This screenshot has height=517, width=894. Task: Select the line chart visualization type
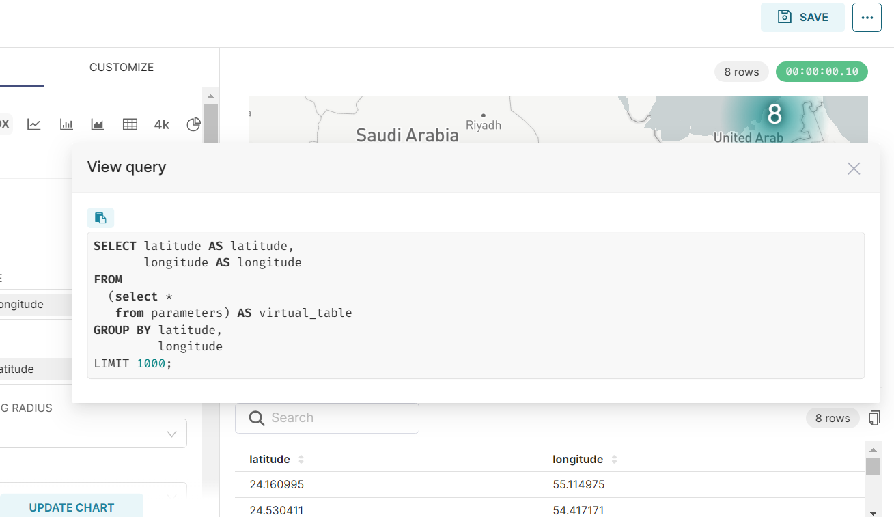click(x=33, y=124)
